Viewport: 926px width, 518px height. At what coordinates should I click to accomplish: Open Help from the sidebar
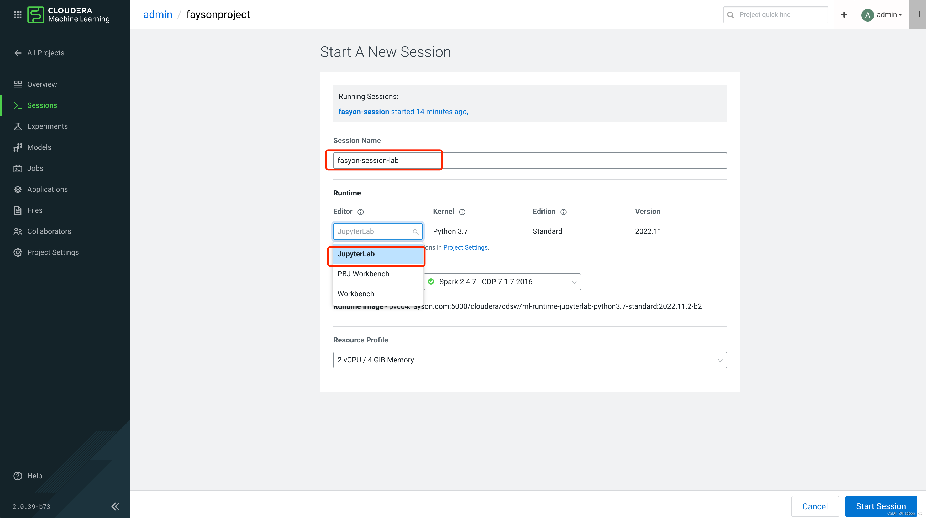click(x=34, y=475)
